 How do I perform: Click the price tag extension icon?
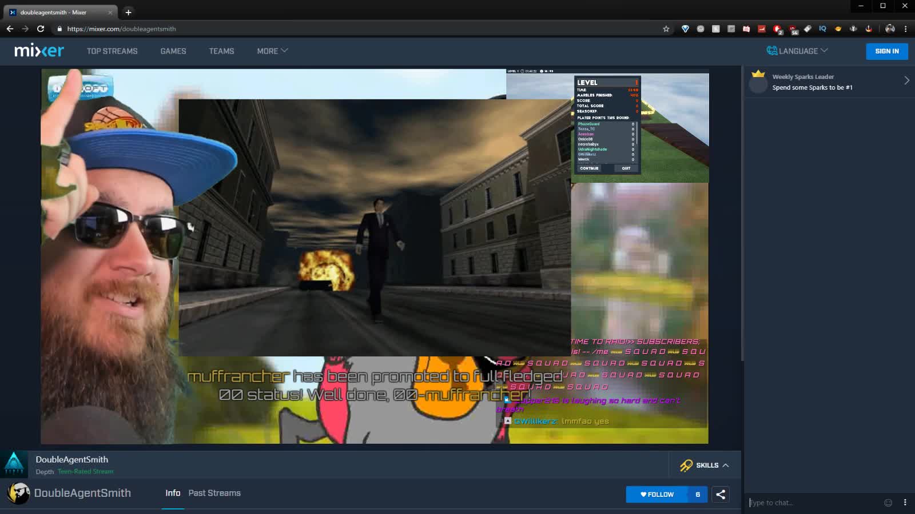coord(807,29)
